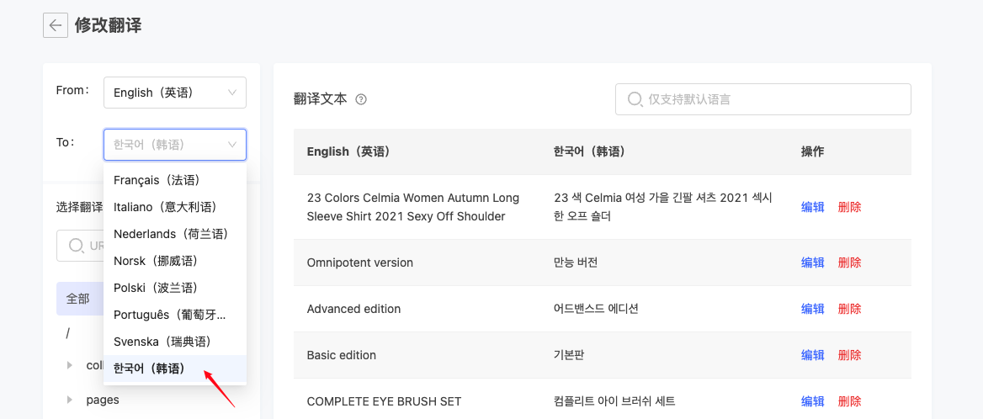This screenshot has width=983, height=419.
Task: Select 全部 in the page tree
Action: pyautogui.click(x=78, y=299)
